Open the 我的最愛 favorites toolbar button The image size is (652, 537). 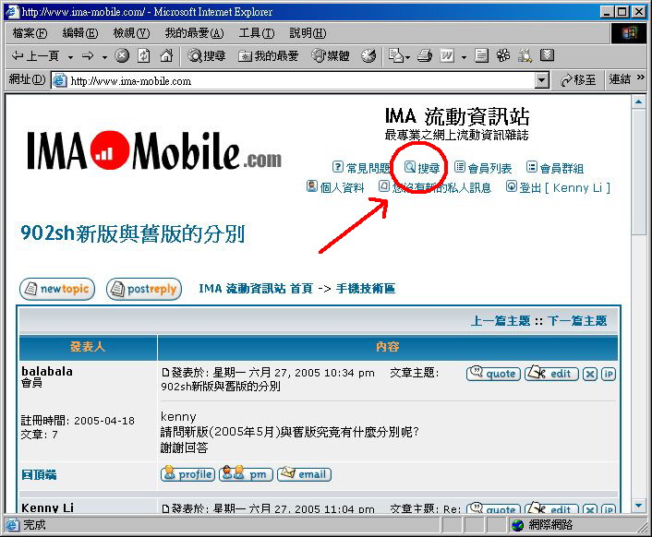click(269, 56)
